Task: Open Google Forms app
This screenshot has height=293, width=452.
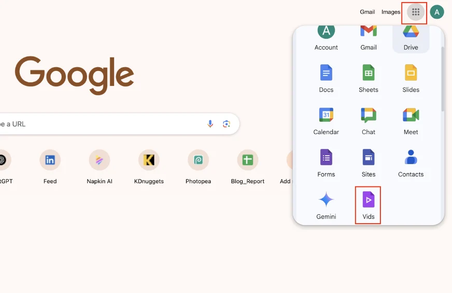Action: (x=326, y=163)
